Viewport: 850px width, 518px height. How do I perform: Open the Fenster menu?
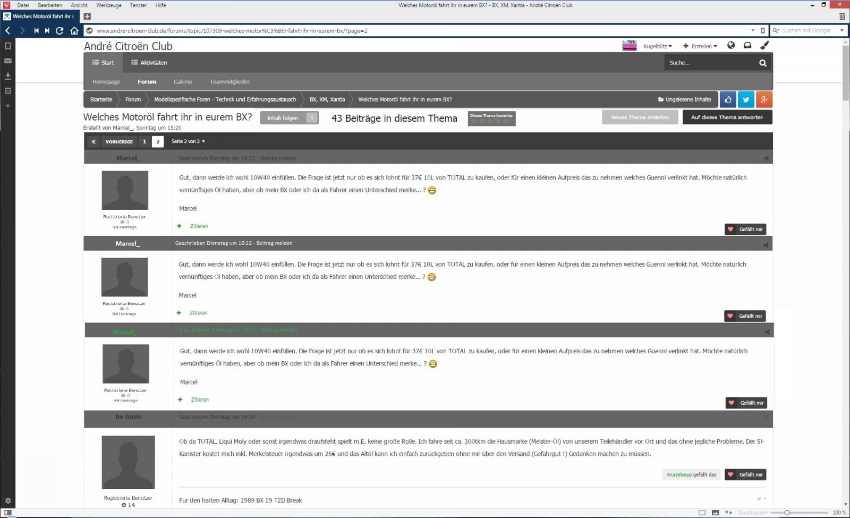pyautogui.click(x=139, y=5)
